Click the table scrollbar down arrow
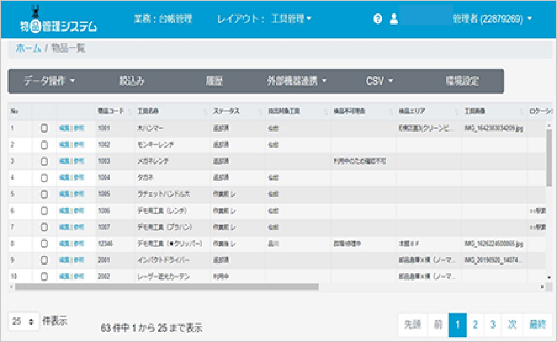This screenshot has width=557, height=342. pos(549,278)
